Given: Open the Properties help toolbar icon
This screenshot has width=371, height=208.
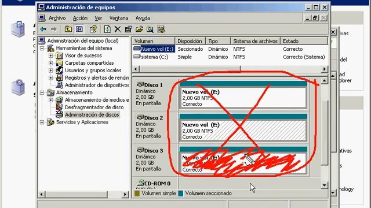Looking at the screenshot, I should (93, 29).
